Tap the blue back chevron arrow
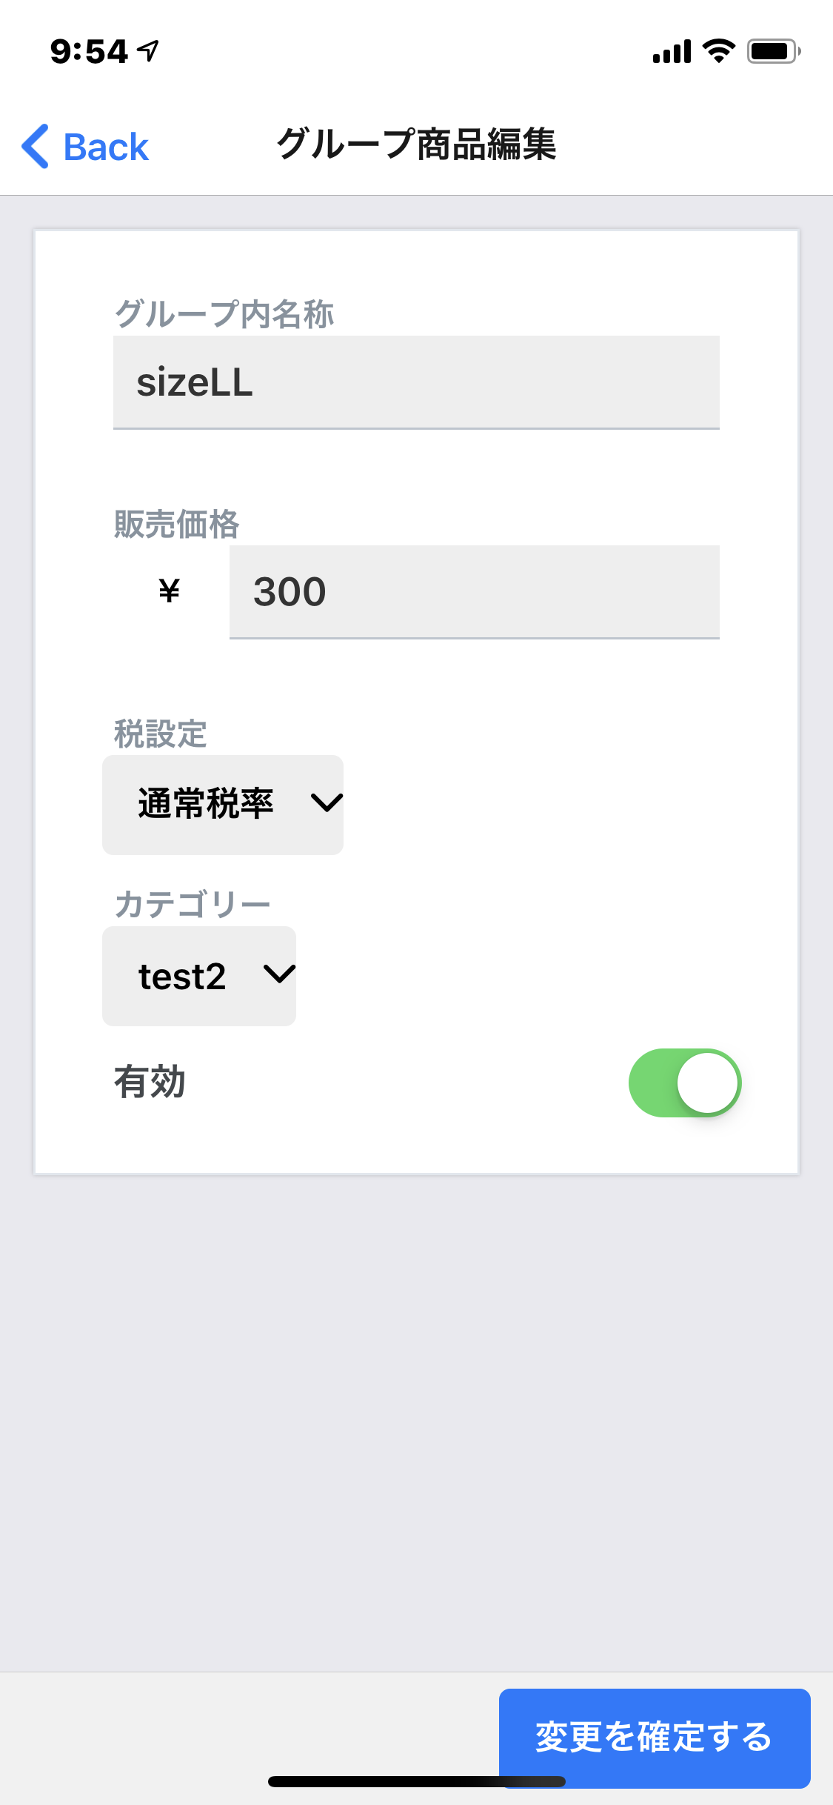Image resolution: width=833 pixels, height=1805 pixels. click(x=36, y=146)
